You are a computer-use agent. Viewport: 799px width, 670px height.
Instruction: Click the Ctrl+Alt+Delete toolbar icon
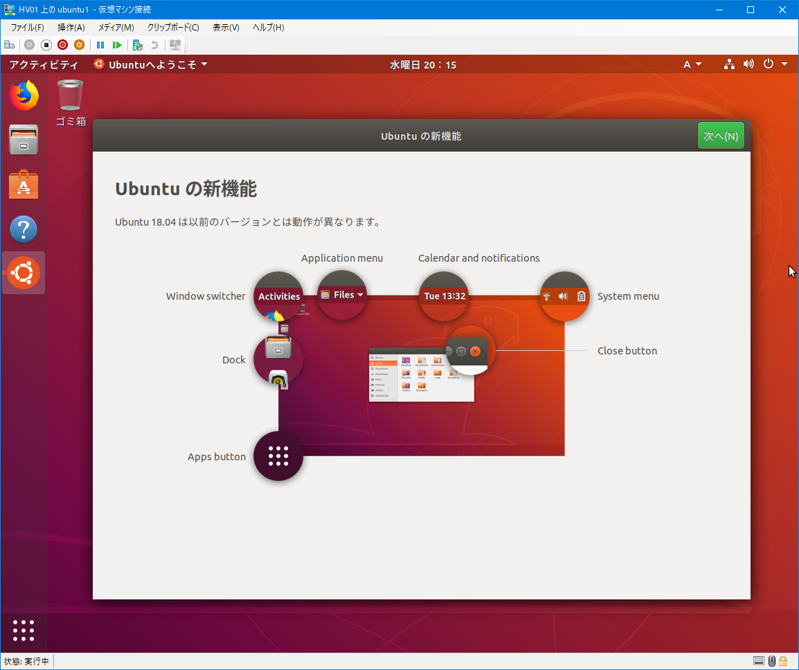tap(10, 45)
